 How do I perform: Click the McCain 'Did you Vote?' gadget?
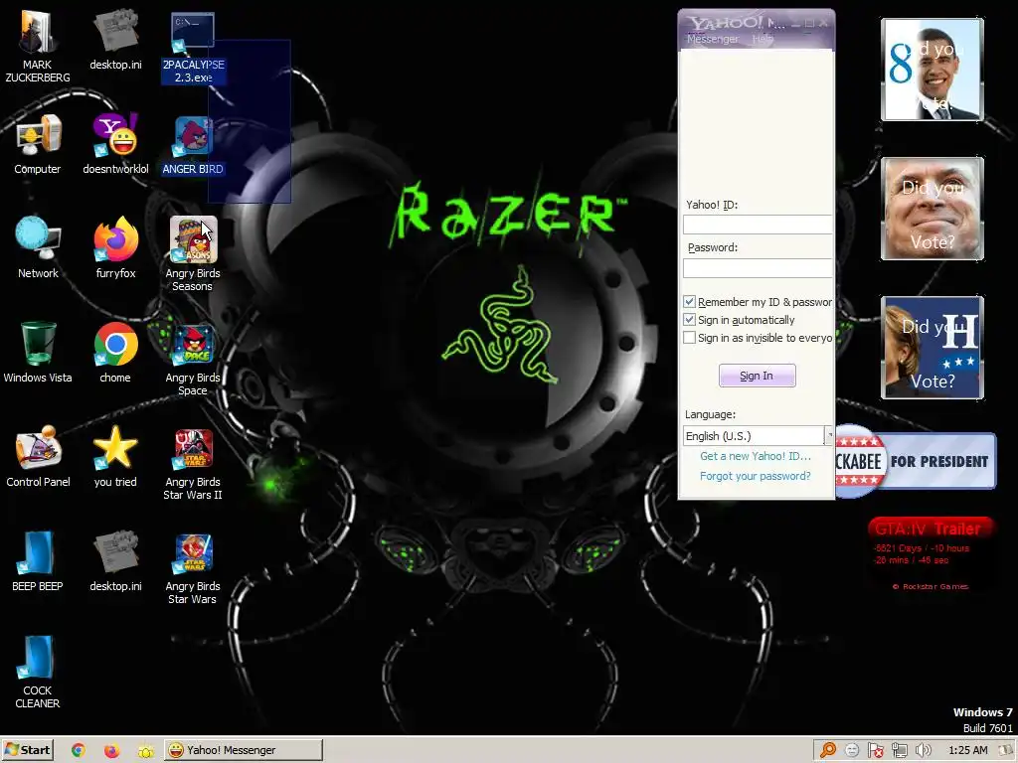click(x=933, y=209)
